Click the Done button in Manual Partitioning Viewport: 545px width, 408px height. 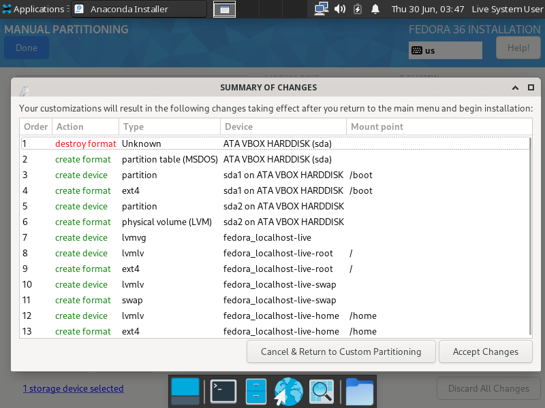point(27,48)
